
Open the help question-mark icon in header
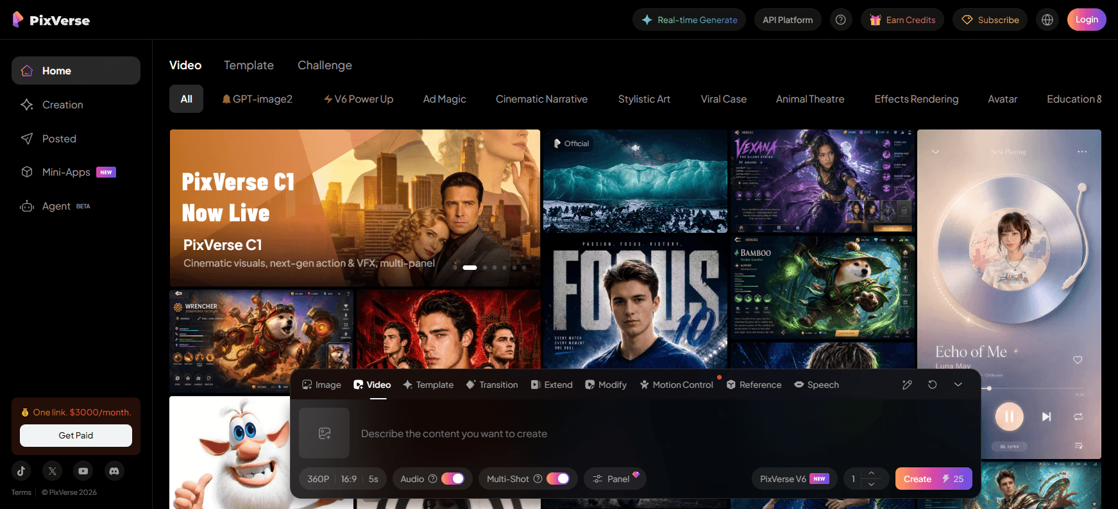pyautogui.click(x=840, y=20)
